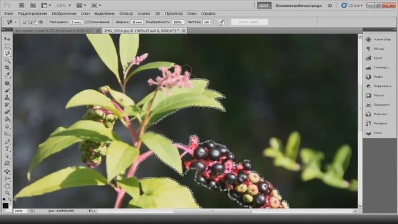The image size is (398, 224).
Task: Select the Dodge tool
Action: pos(7,133)
